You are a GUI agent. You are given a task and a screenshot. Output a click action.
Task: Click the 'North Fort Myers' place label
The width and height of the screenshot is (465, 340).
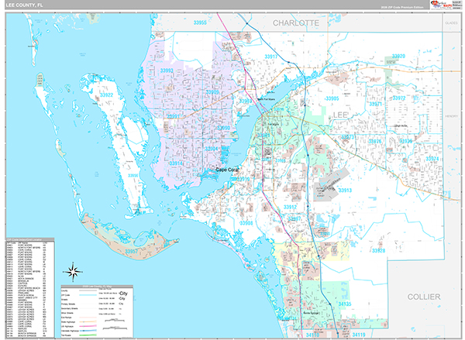(266, 99)
